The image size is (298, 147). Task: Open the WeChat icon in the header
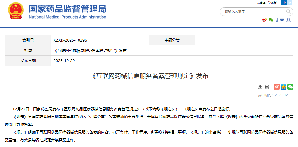point(271,20)
